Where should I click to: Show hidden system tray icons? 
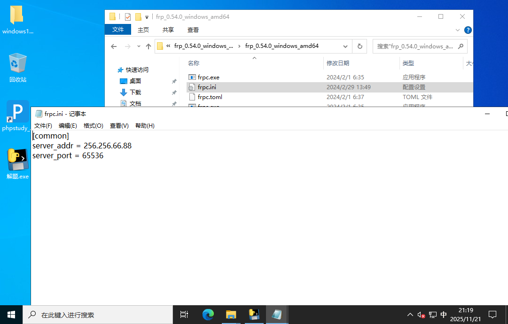410,315
